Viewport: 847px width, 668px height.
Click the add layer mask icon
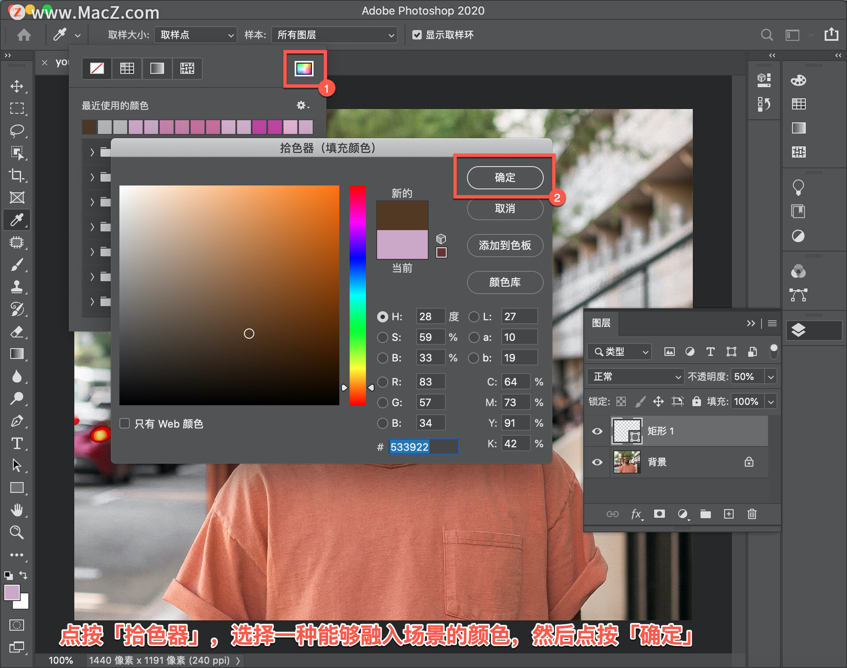click(x=660, y=514)
